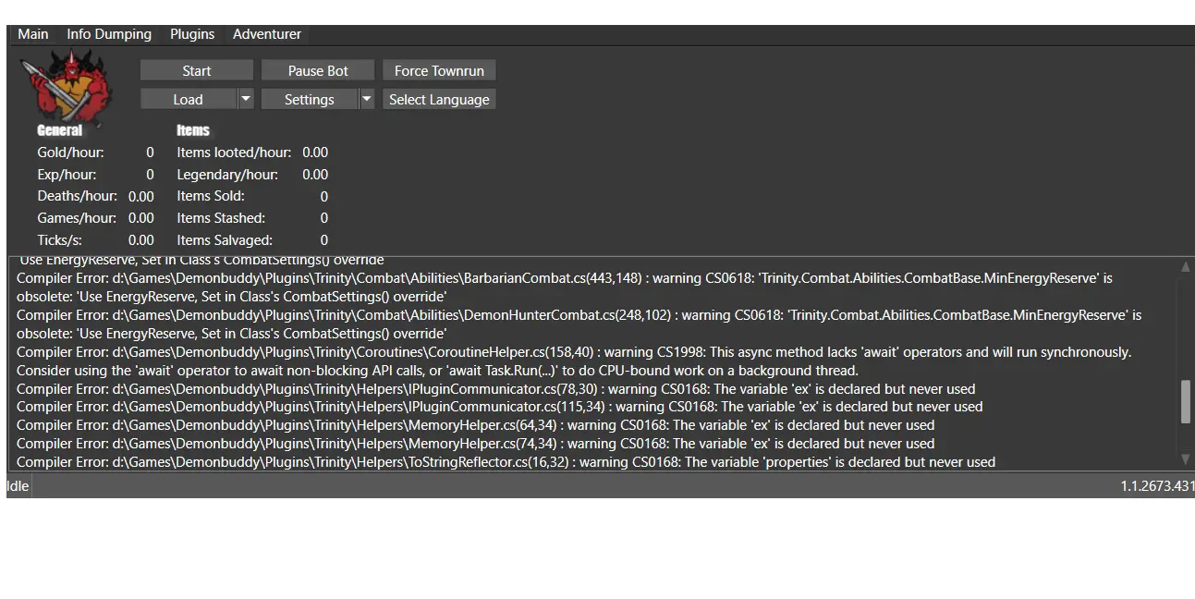1195x599 pixels.
Task: Trigger the Force Townrun button
Action: tap(439, 70)
